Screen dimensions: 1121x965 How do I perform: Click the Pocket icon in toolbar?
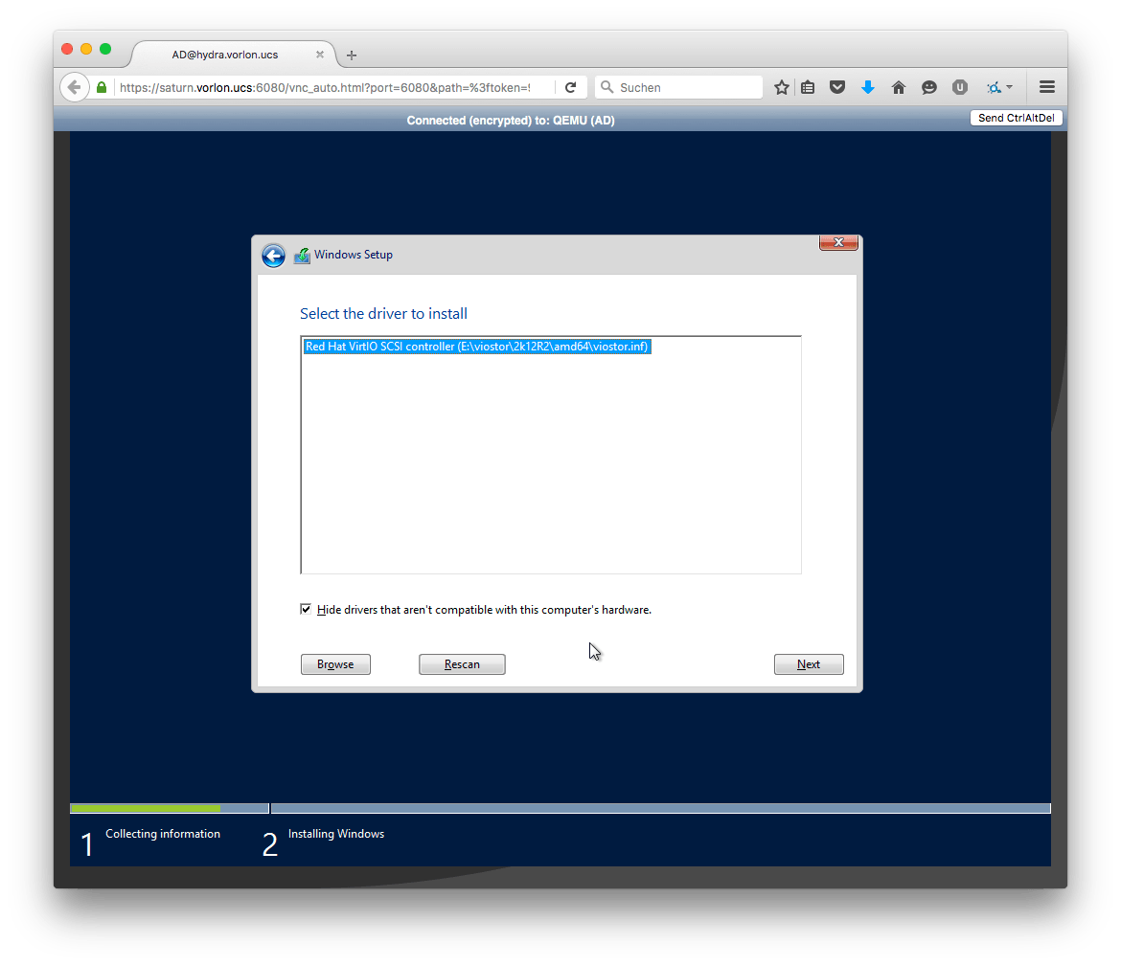(x=837, y=87)
